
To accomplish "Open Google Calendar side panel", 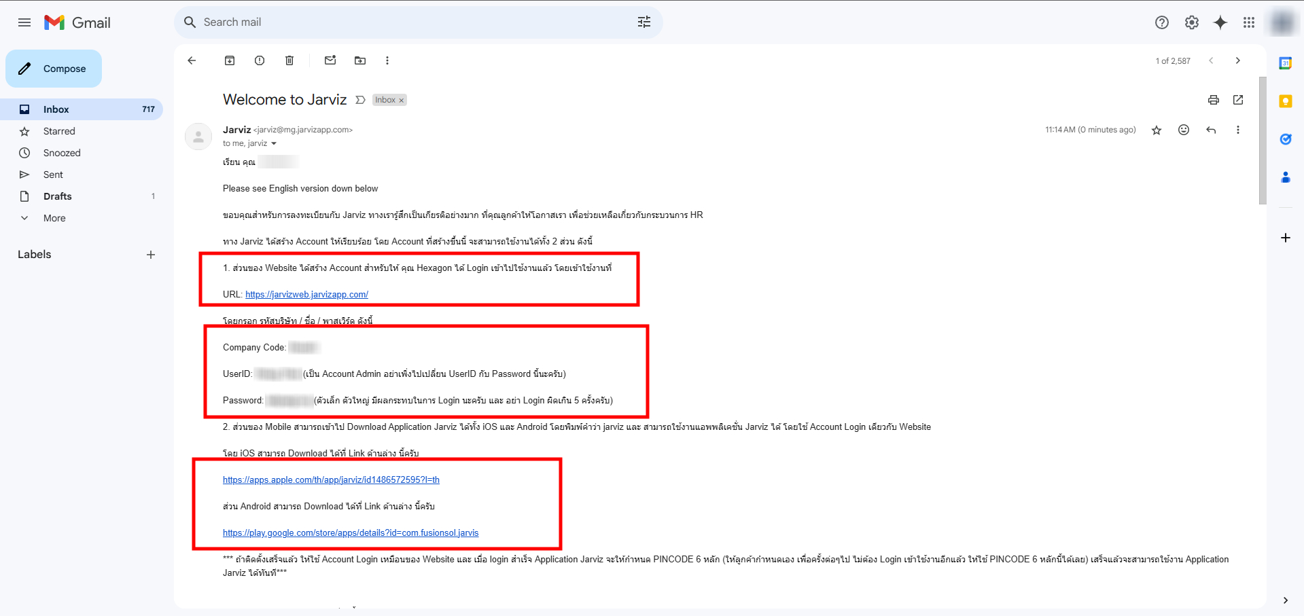I will pos(1285,62).
